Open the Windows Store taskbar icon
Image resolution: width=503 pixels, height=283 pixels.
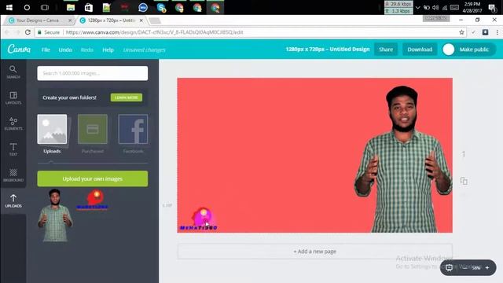89,7
